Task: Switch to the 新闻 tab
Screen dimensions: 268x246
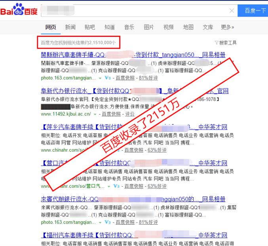Action: (70, 27)
